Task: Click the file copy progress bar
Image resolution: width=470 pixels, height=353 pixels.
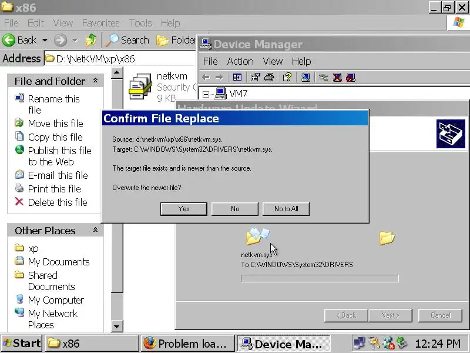Action: pos(320,278)
